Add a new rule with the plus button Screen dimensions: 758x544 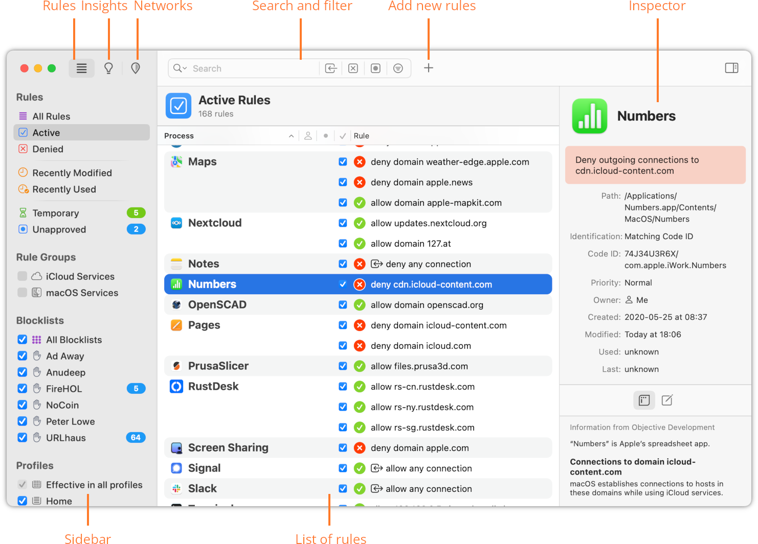(429, 68)
